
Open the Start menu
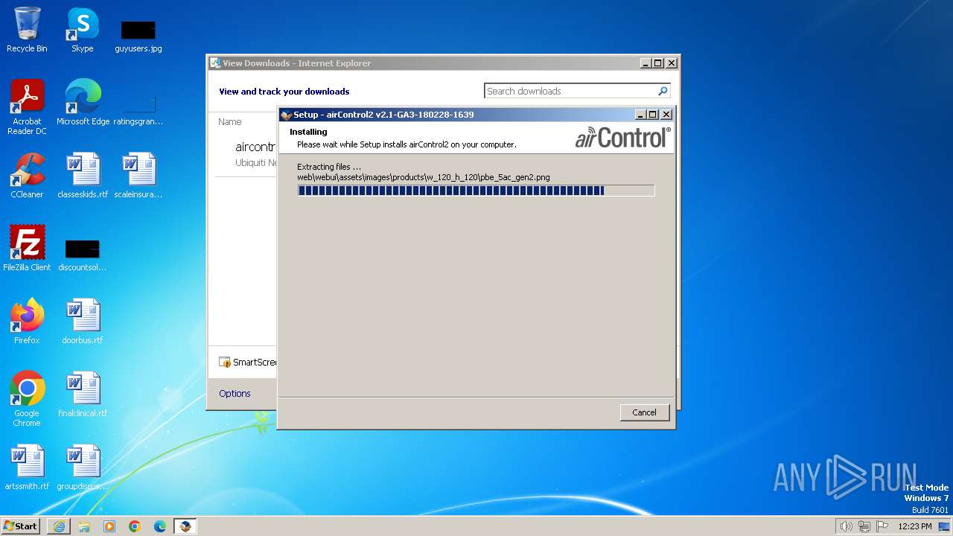[20, 526]
